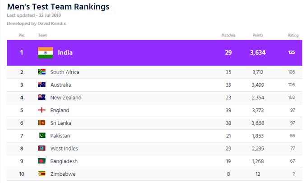Screen dimensions: 307x183
Task: Click the Australia flag icon
Action: tap(42, 84)
